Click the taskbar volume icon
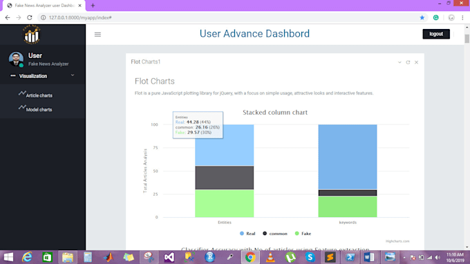This screenshot has height=264, width=470. click(x=438, y=257)
